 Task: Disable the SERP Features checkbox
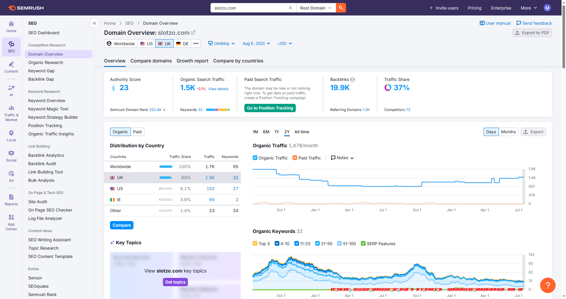363,244
